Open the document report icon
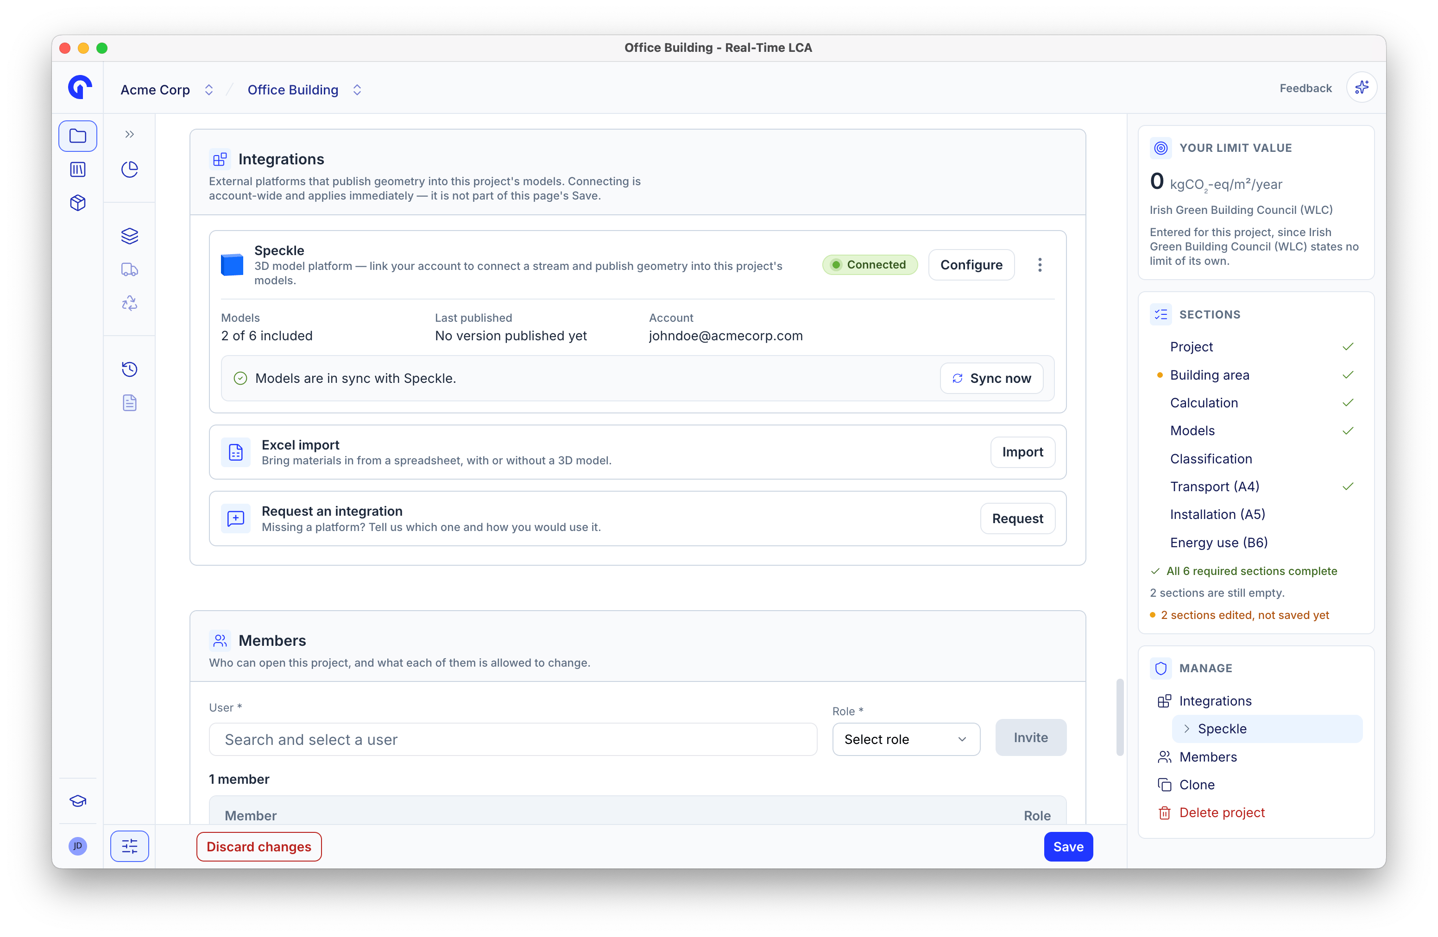1438x937 pixels. (129, 403)
